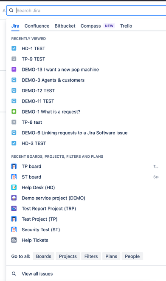Click the Help Tickets queue icon
Screen dimensions: 166x281
point(14,240)
